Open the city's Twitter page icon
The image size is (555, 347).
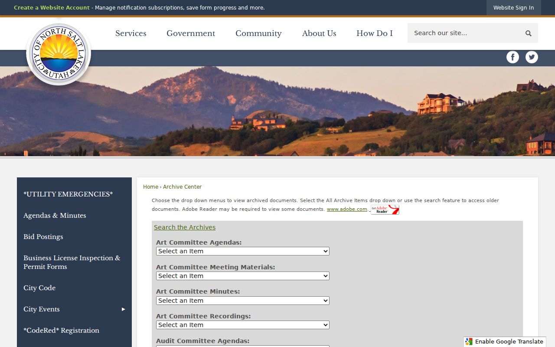pos(532,57)
